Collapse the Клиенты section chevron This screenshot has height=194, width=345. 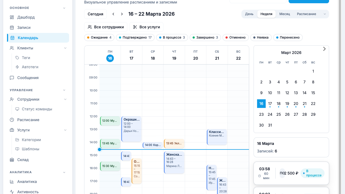click(x=65, y=48)
